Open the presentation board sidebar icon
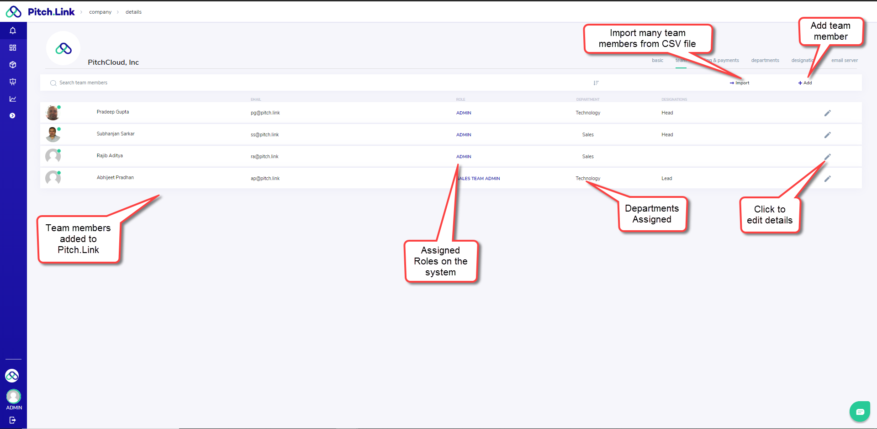The image size is (877, 429). point(13,82)
